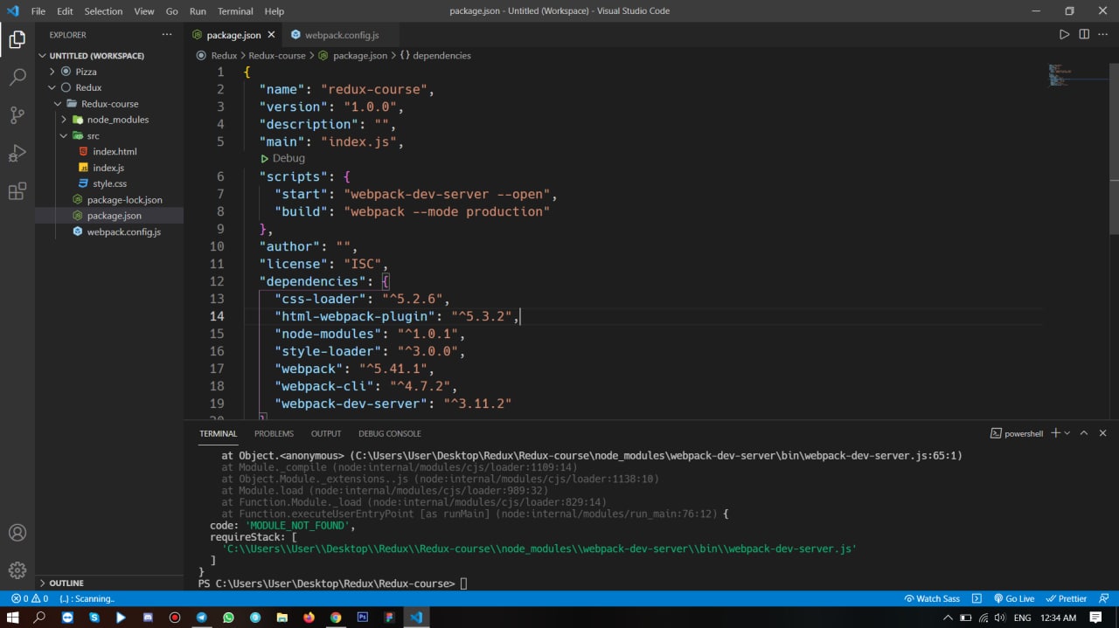Open the feedback icon in status bar
Image resolution: width=1119 pixels, height=628 pixels.
[x=1103, y=598]
